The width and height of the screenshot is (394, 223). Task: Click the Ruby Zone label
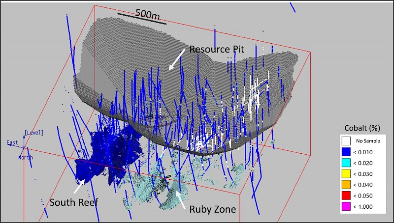click(x=213, y=209)
